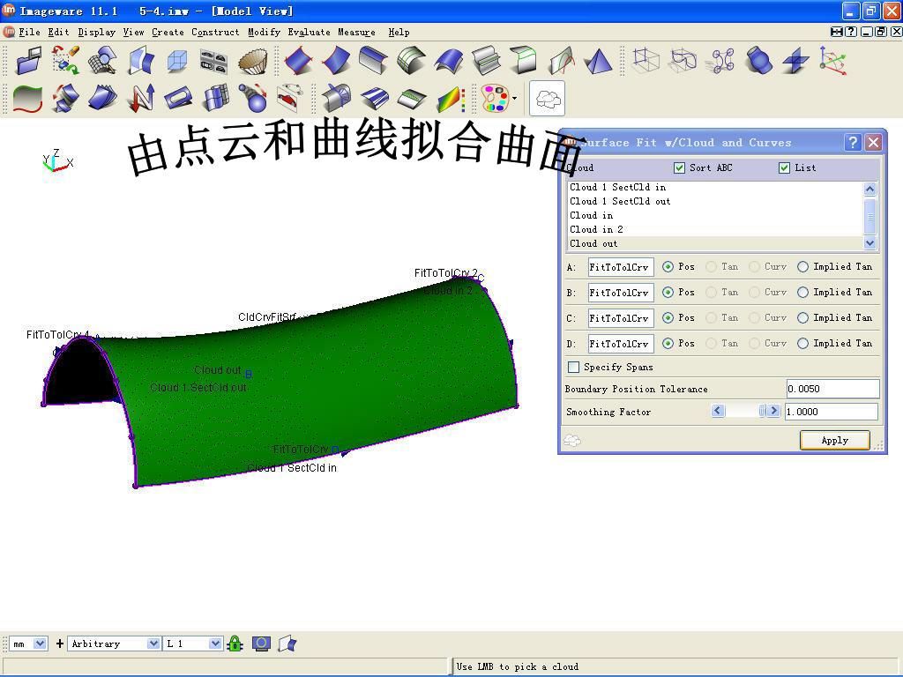Click the cloud icon in second toolbar row

pos(547,99)
